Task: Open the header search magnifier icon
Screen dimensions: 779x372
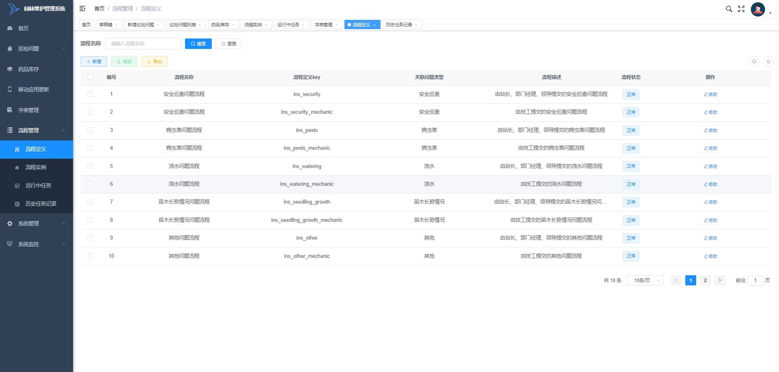Action: point(729,9)
